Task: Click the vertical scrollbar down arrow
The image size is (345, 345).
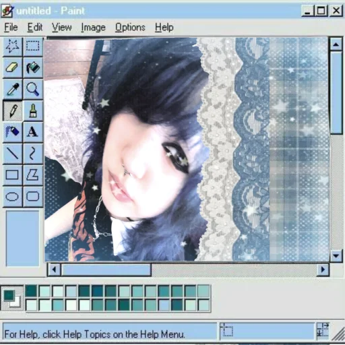Action: [336, 255]
